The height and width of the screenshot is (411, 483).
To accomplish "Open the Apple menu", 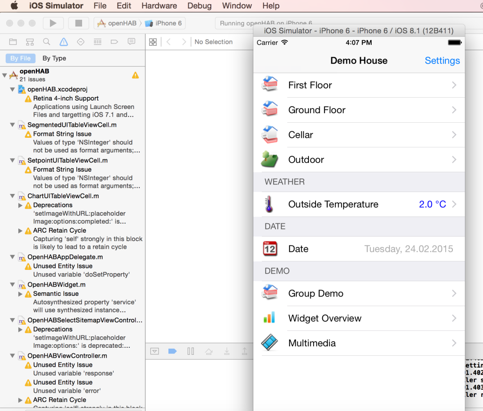I will (x=14, y=6).
